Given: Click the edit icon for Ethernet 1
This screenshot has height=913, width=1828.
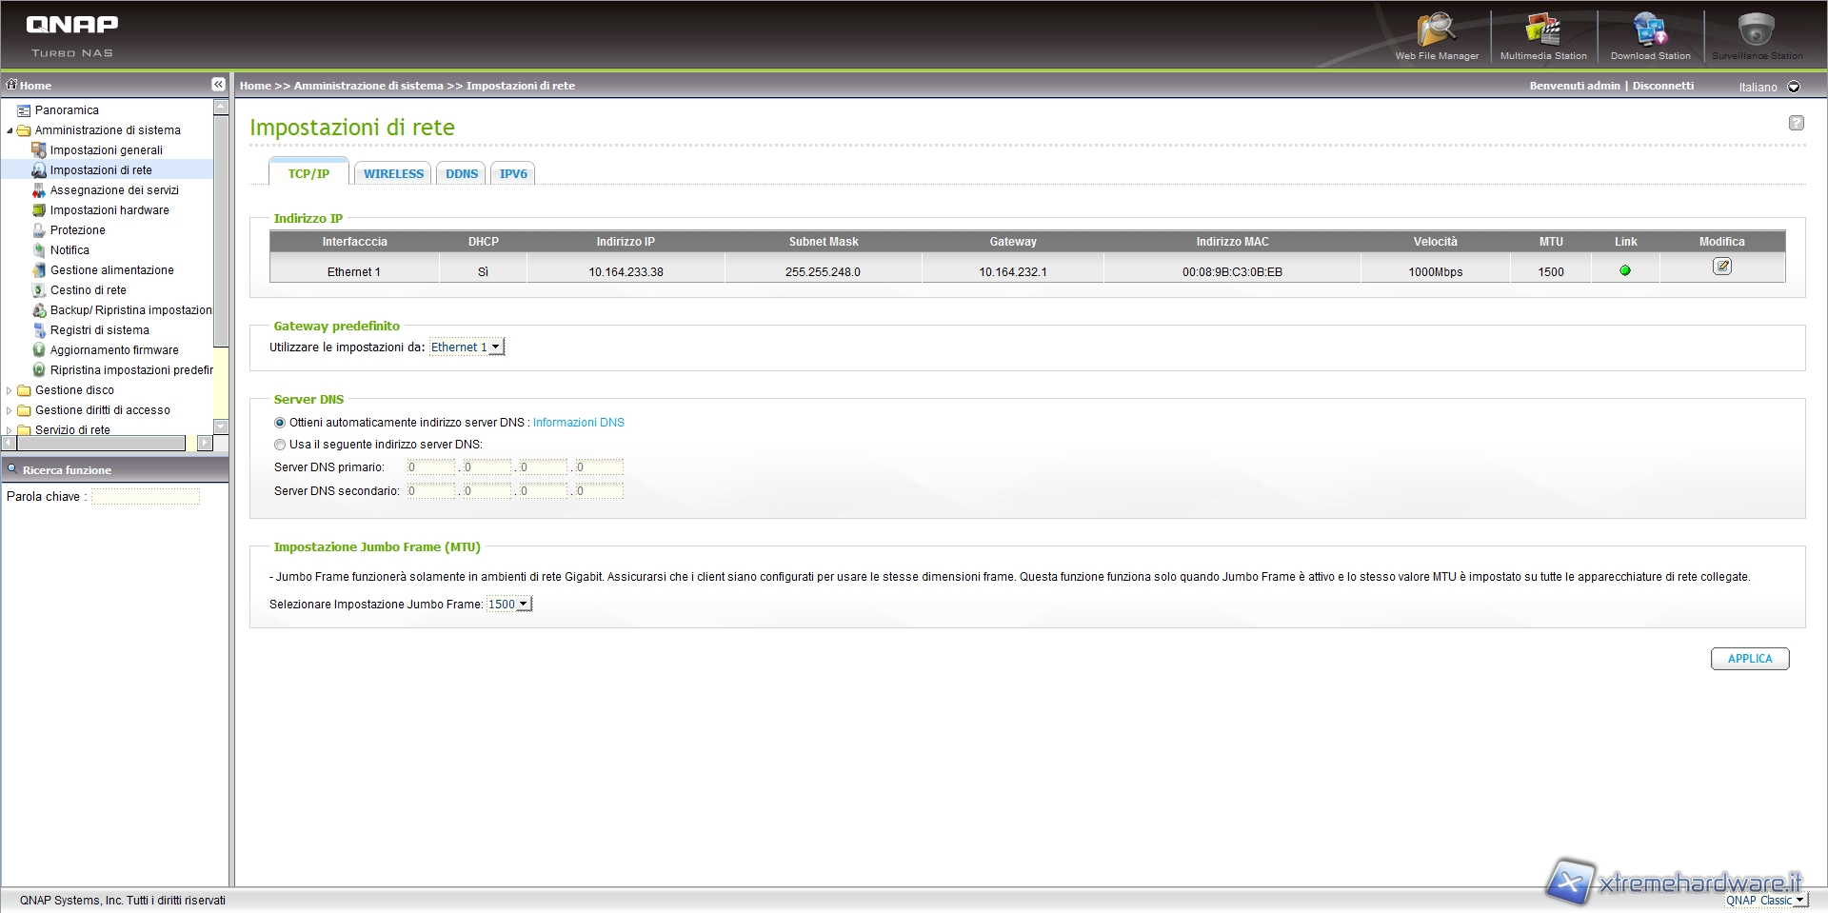Looking at the screenshot, I should 1721,268.
